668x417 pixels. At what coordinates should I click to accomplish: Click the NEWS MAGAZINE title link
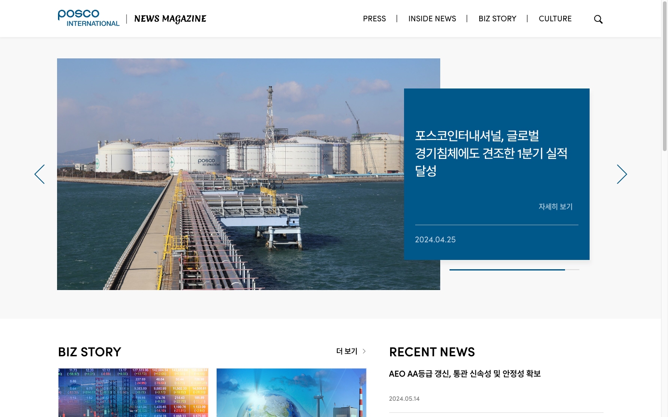coord(170,19)
